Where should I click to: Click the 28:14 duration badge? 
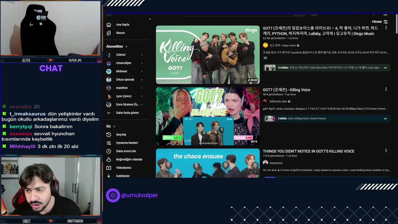(254, 142)
